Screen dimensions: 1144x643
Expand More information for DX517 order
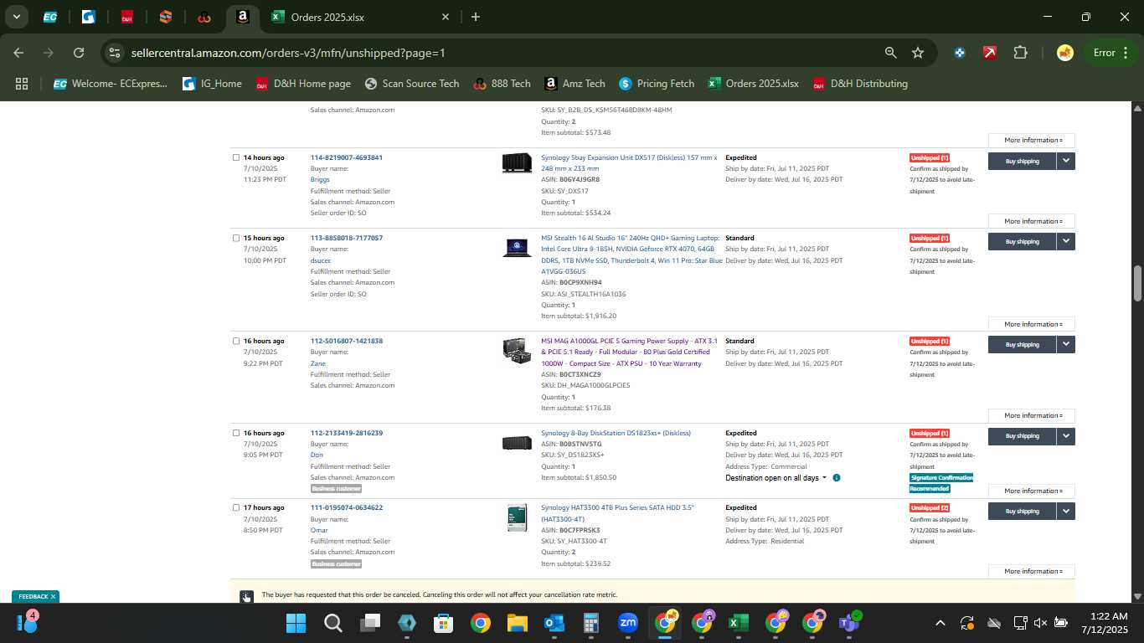1032,221
